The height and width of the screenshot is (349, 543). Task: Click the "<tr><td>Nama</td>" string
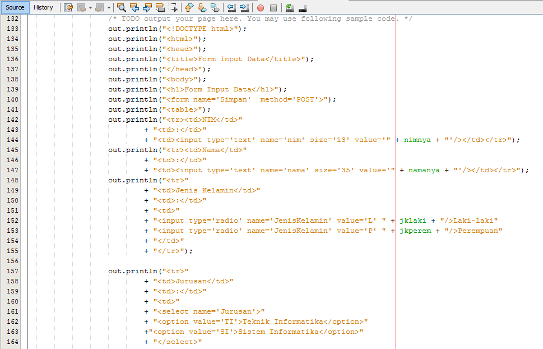tap(205, 150)
